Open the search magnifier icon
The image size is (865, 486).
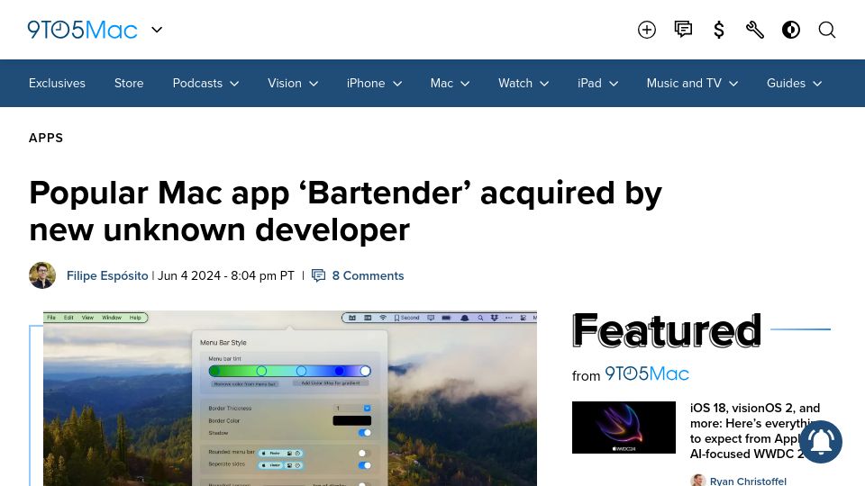pyautogui.click(x=826, y=30)
